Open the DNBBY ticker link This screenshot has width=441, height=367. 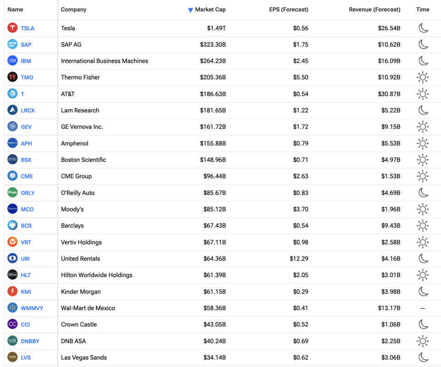coord(30,341)
